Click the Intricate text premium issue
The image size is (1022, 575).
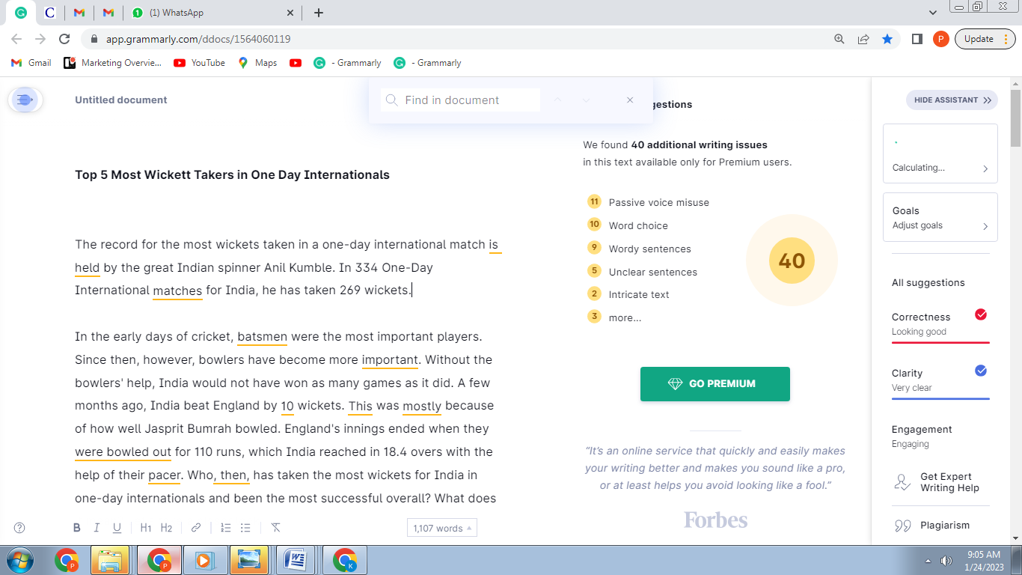click(x=629, y=294)
